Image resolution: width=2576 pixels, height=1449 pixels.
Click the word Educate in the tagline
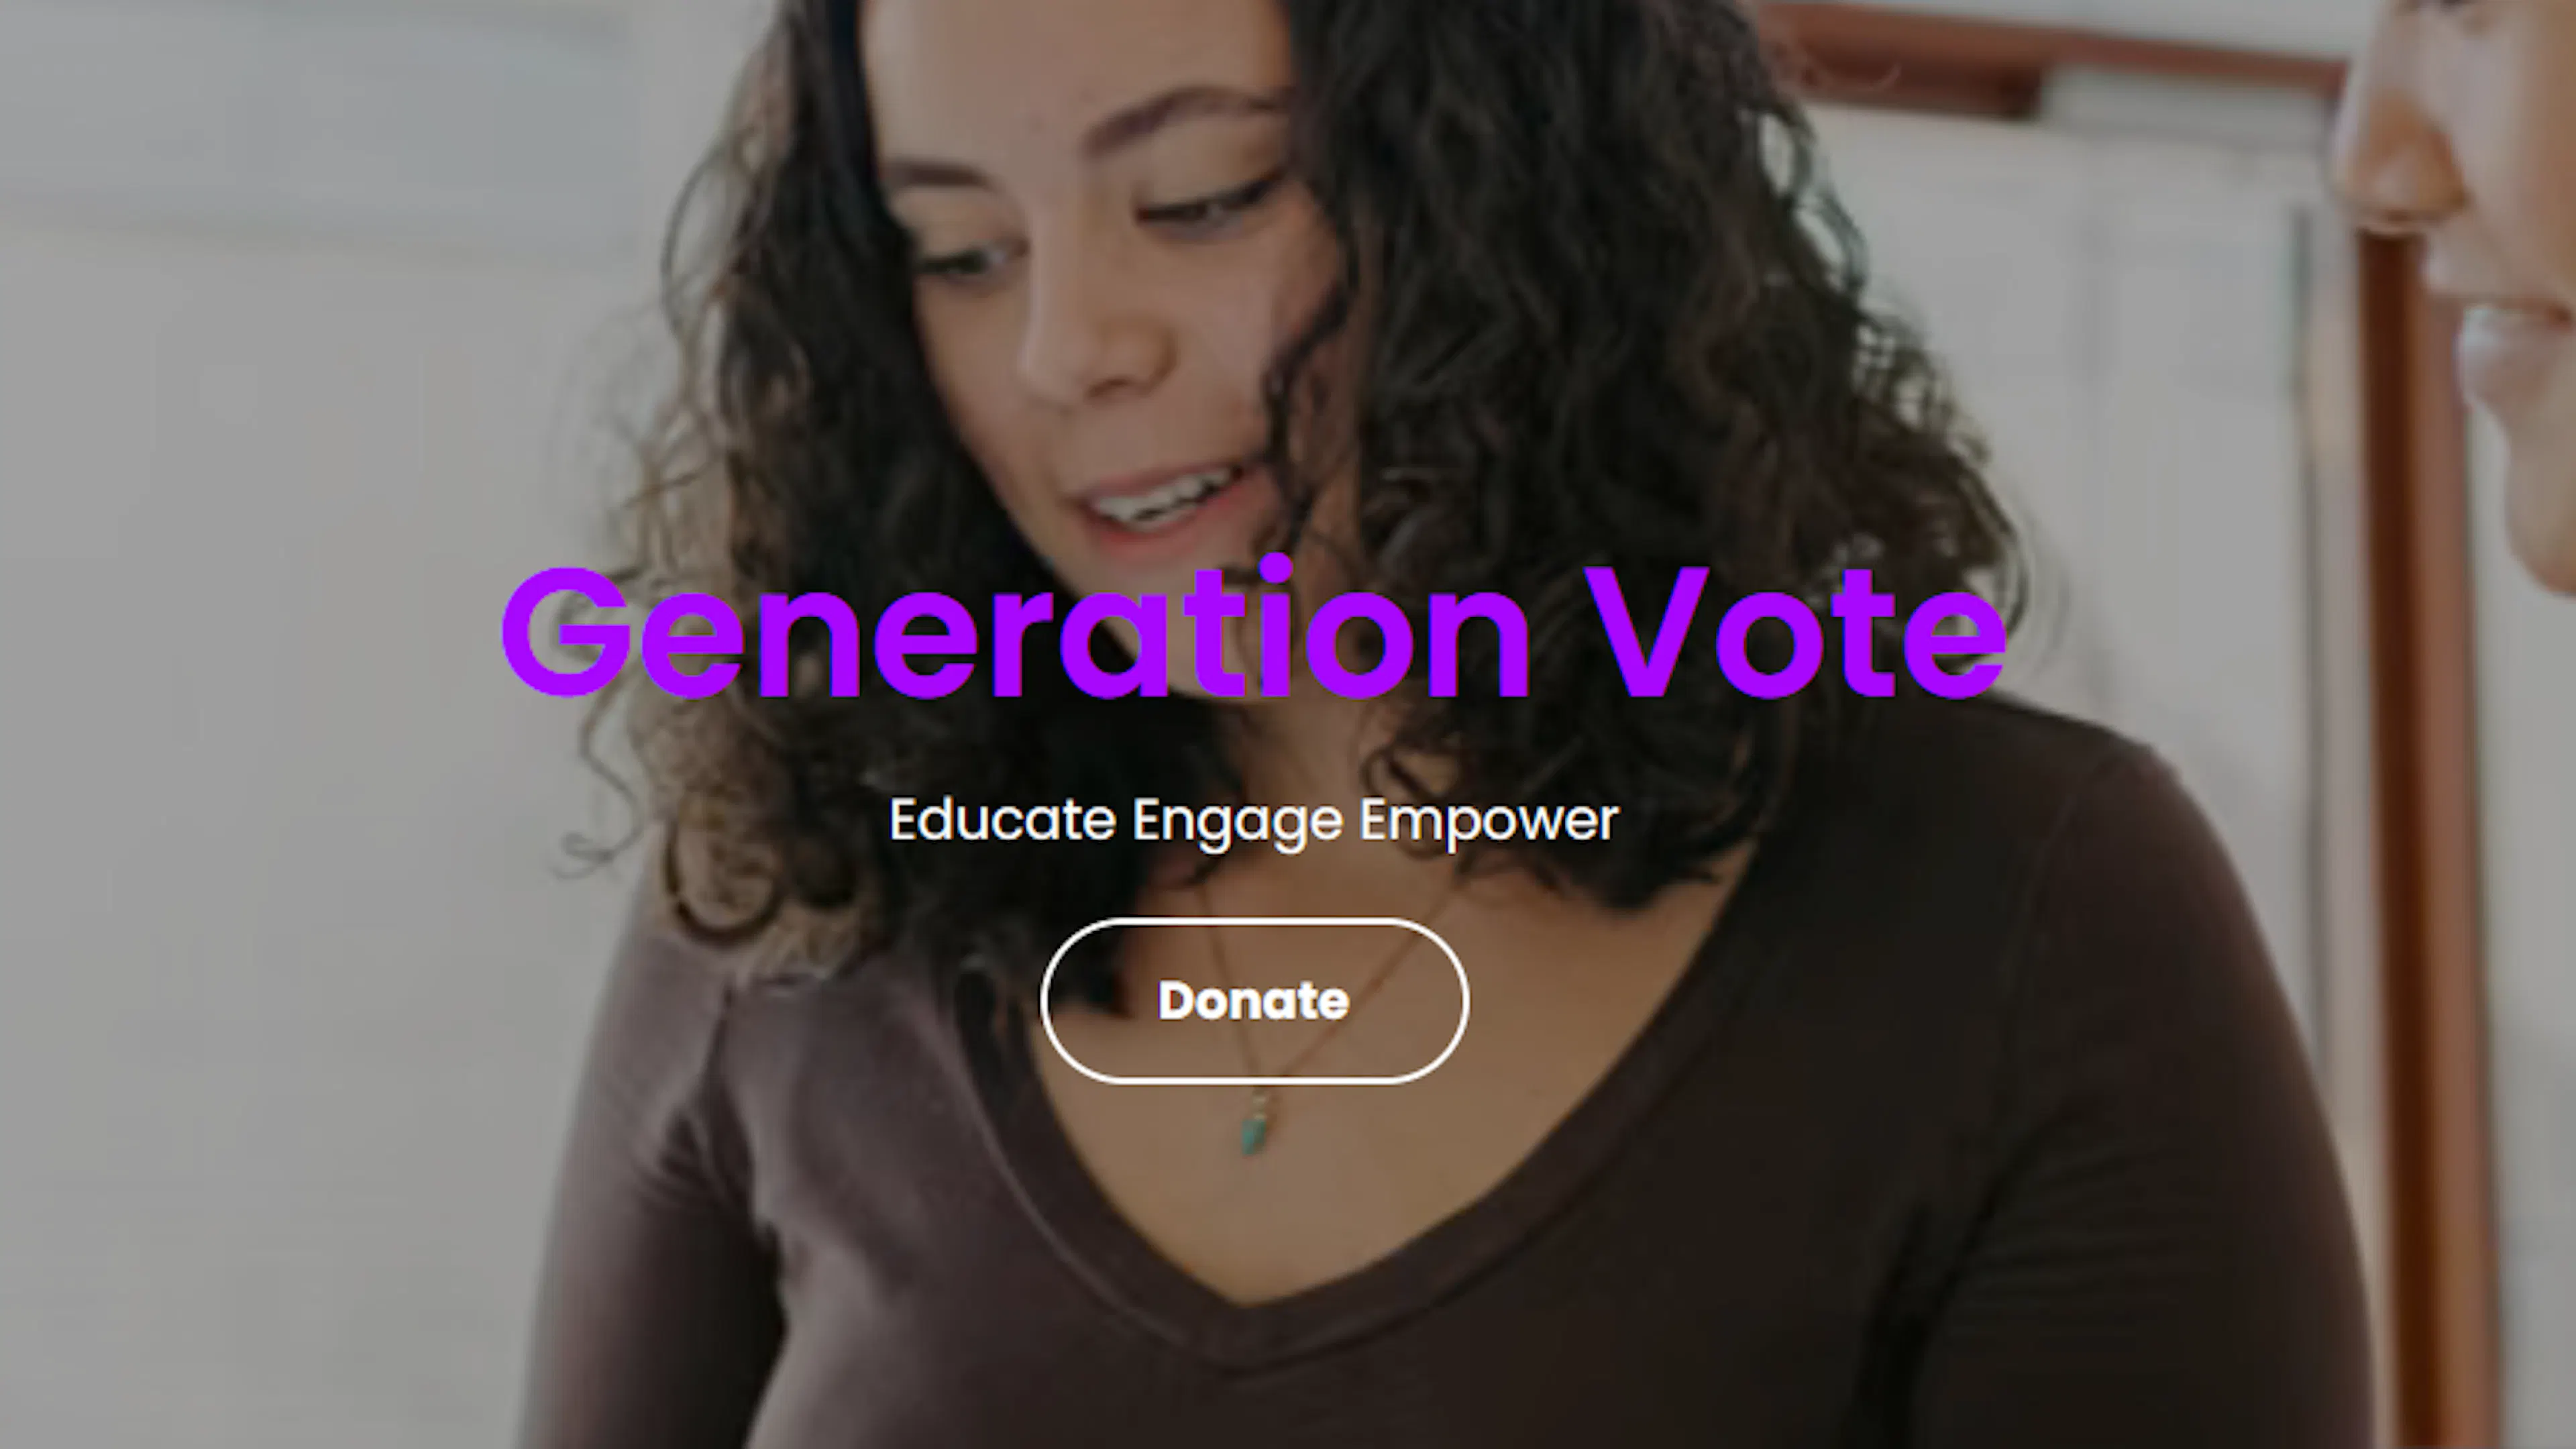pos(1002,819)
